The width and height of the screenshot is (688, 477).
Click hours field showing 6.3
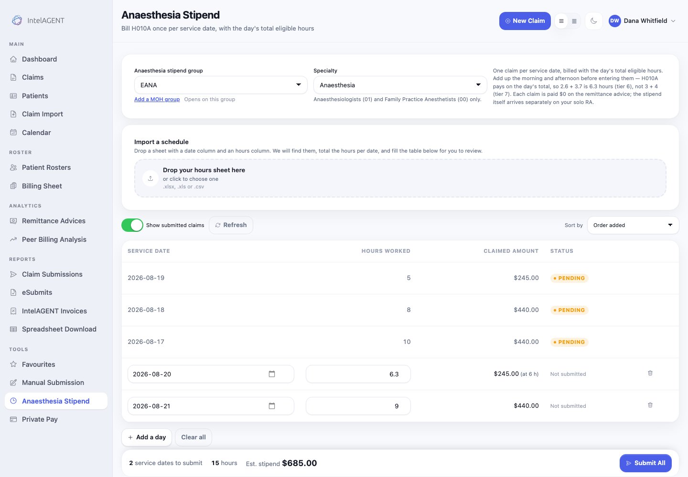click(358, 374)
